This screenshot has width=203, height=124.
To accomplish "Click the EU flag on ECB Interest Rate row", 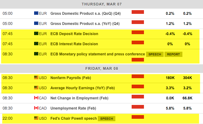I will (x=36, y=44).
